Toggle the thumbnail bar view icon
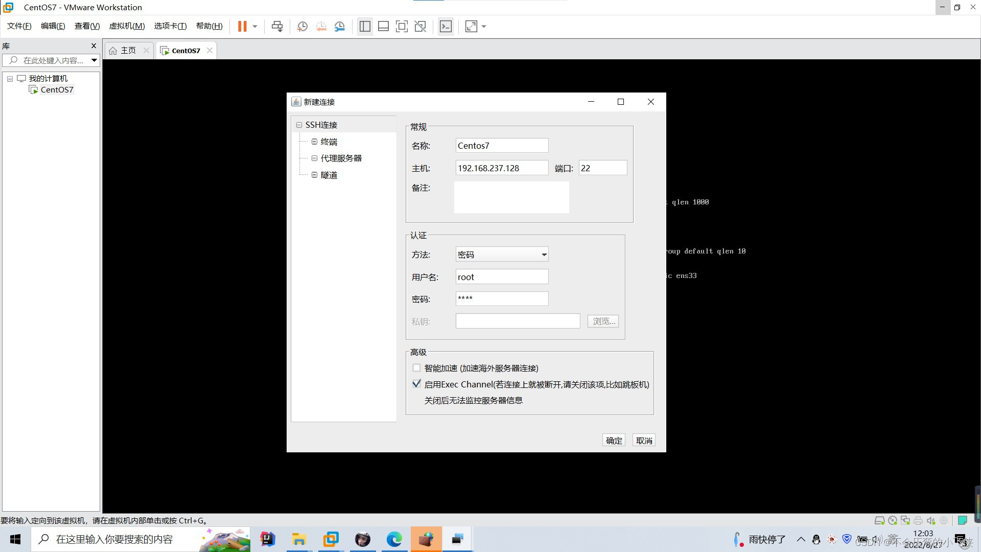981x552 pixels. pos(383,26)
